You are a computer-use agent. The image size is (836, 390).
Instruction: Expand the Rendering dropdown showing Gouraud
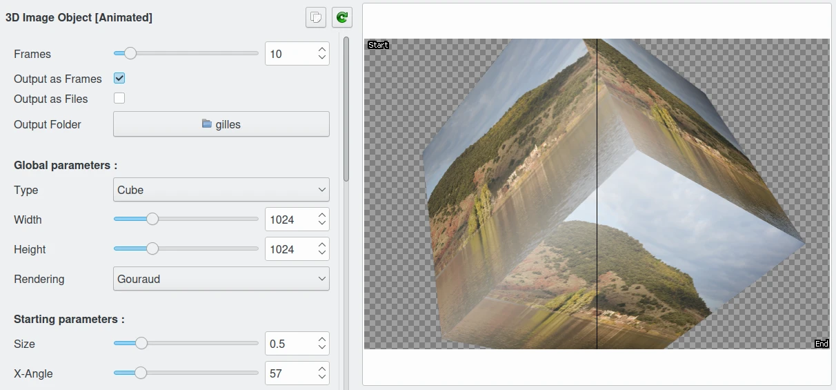pyautogui.click(x=221, y=279)
